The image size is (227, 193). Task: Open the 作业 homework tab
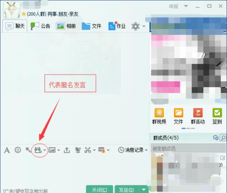pyautogui.click(x=117, y=26)
